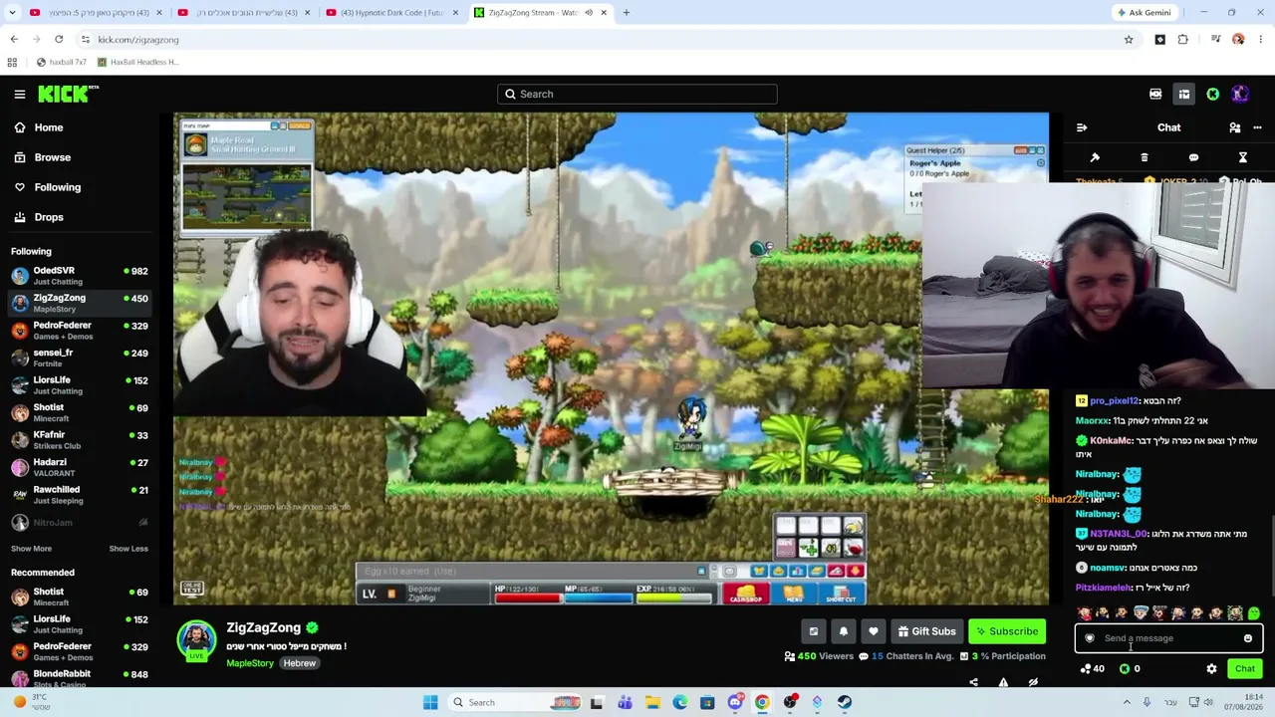This screenshot has height=717, width=1275.
Task: Open Steam from the taskbar
Action: click(844, 703)
